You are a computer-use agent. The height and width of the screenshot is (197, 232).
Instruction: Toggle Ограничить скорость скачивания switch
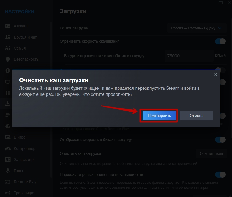click(220, 41)
